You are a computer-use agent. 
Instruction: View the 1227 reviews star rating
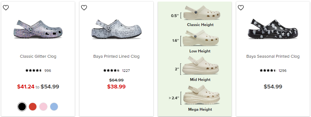117,71
